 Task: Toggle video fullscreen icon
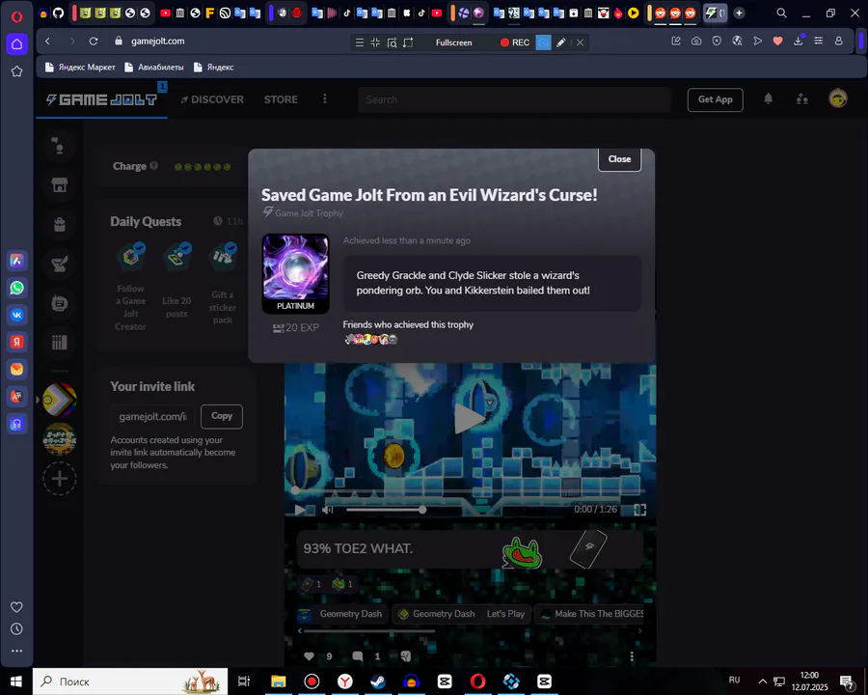640,510
